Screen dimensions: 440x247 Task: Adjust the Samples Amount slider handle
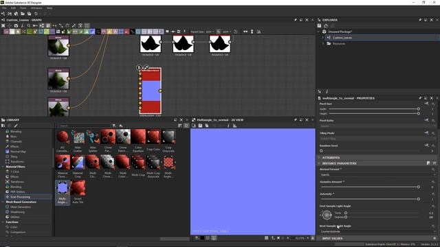[418, 187]
